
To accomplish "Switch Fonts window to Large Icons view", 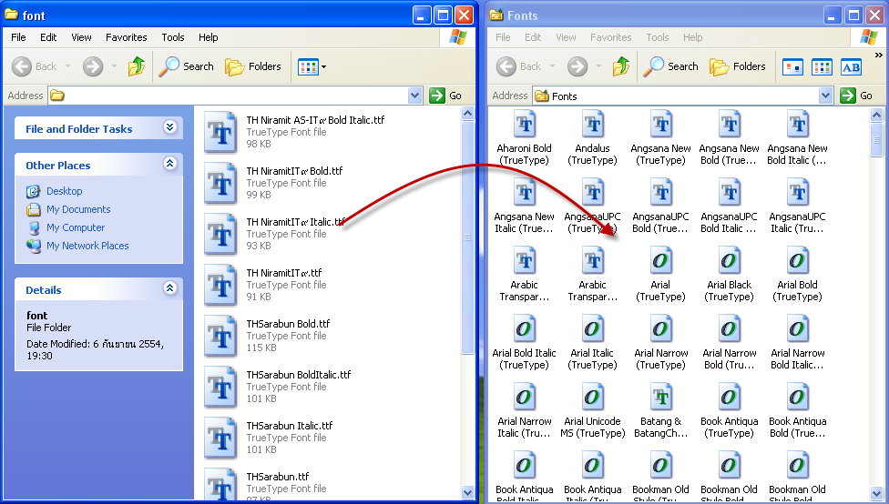I will coord(792,67).
